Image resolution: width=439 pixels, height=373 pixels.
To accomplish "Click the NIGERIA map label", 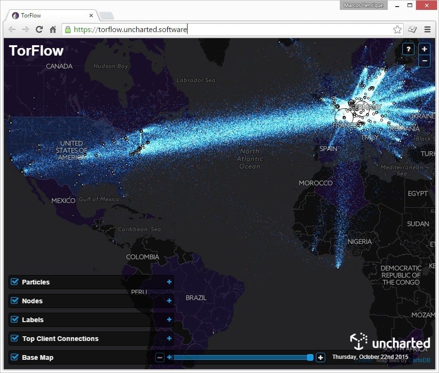I will point(360,242).
